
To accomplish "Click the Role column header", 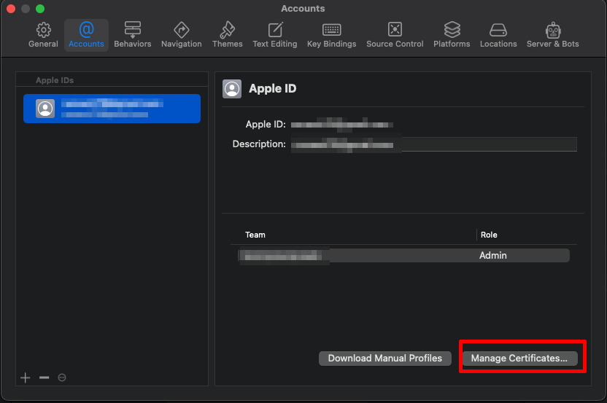I will [489, 235].
